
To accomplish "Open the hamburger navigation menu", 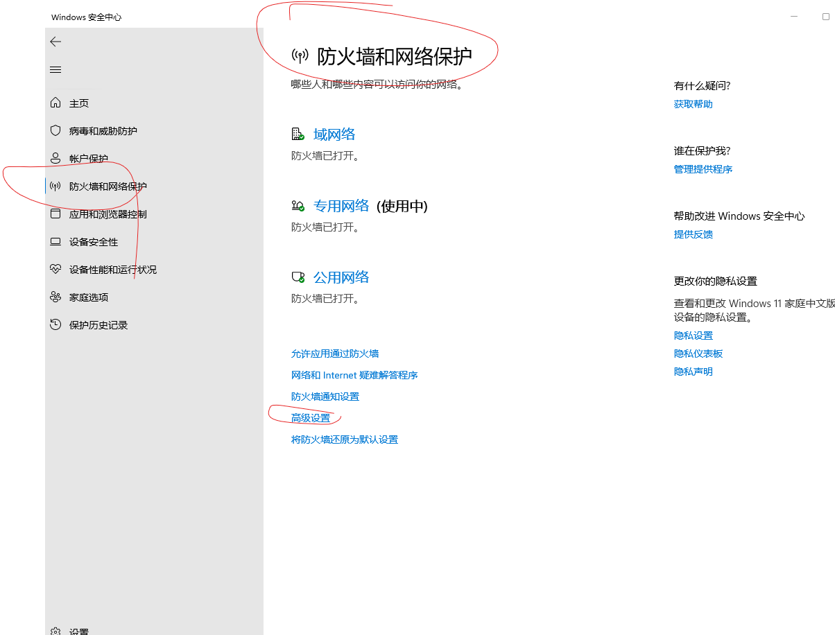I will [x=55, y=70].
